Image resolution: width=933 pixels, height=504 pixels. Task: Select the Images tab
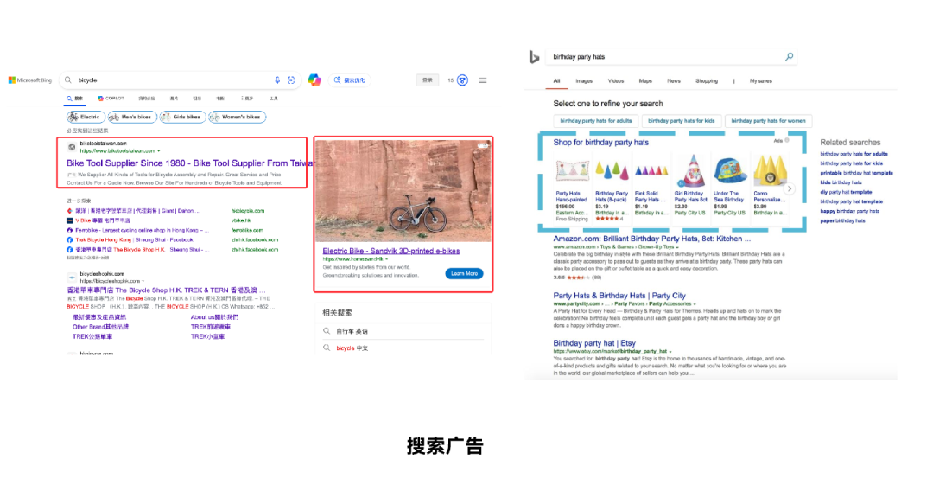pyautogui.click(x=584, y=81)
